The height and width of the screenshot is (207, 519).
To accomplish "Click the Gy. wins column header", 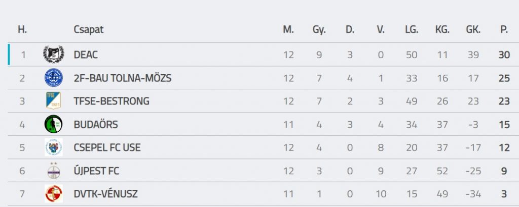I will pyautogui.click(x=319, y=29).
